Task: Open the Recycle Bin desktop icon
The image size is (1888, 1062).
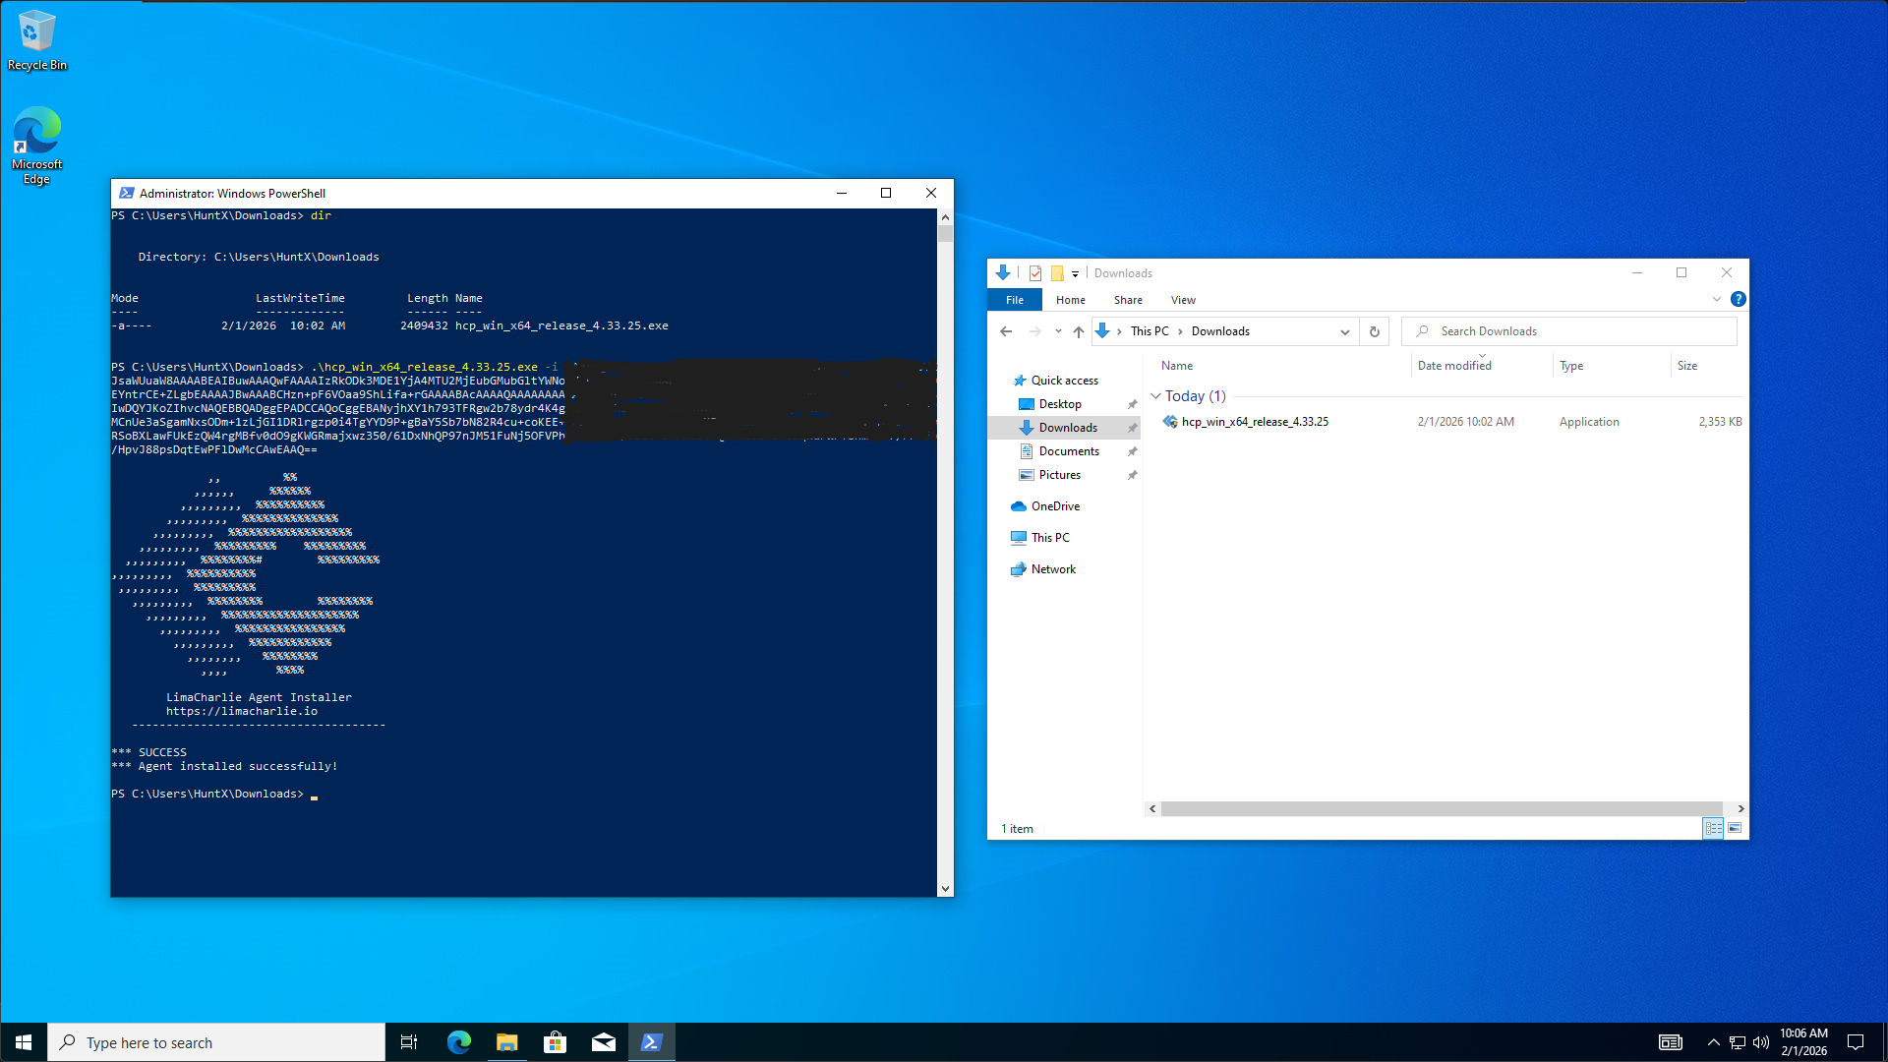Action: click(37, 39)
